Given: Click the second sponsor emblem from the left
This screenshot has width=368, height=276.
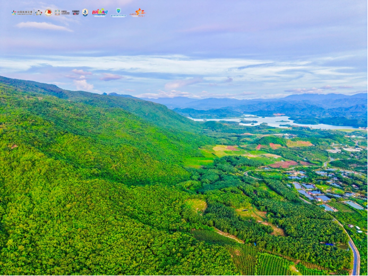Looking at the screenshot, I should click(x=39, y=12).
